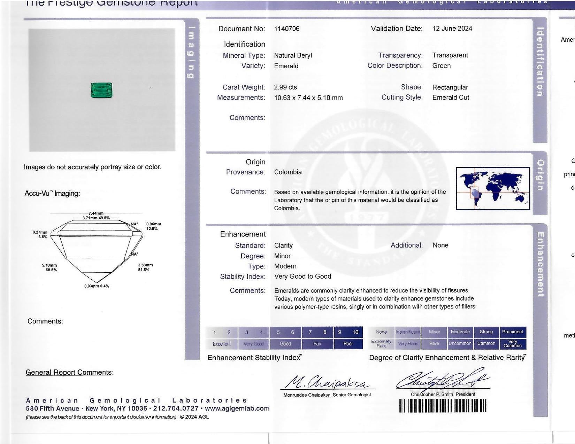Click the world map origin image
This screenshot has height=444, width=575.
click(493, 188)
